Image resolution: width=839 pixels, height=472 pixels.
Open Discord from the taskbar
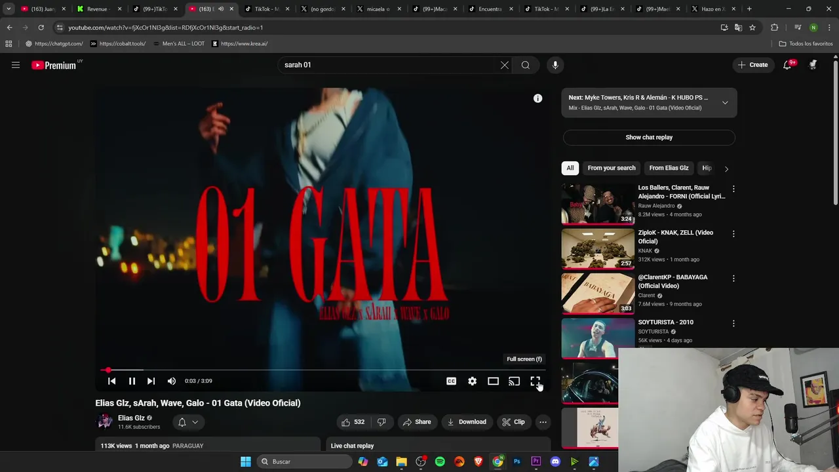555,462
